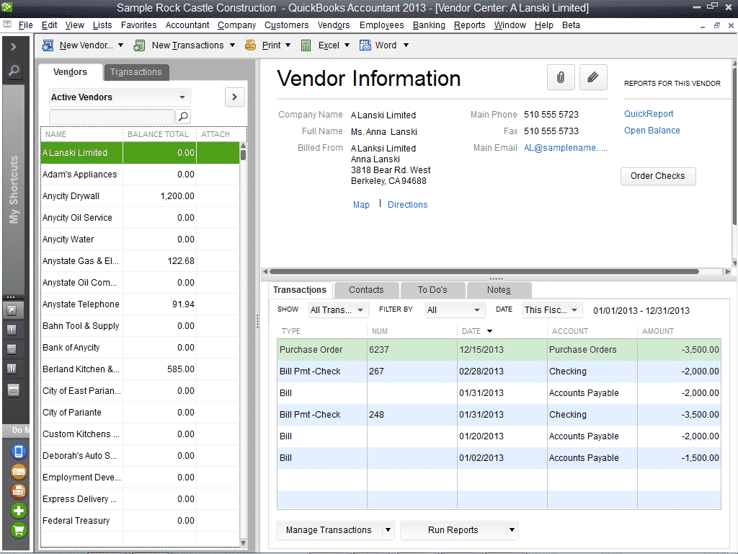Open the Show All Transactions dropdown

337,310
